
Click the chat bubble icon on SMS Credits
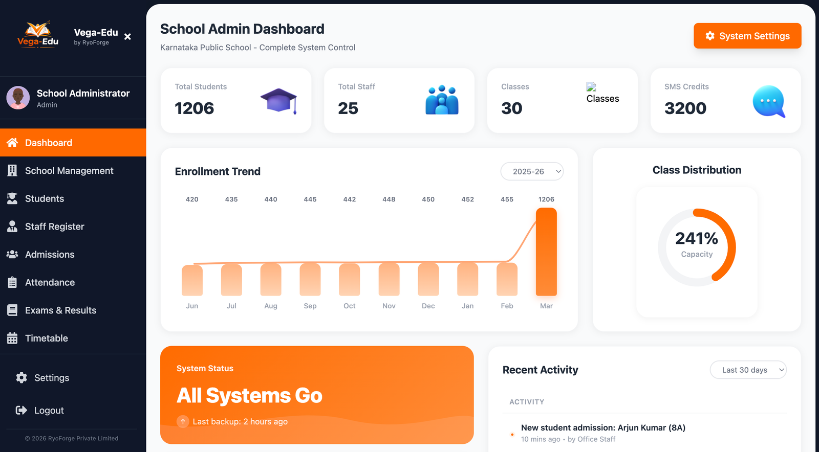[769, 101]
